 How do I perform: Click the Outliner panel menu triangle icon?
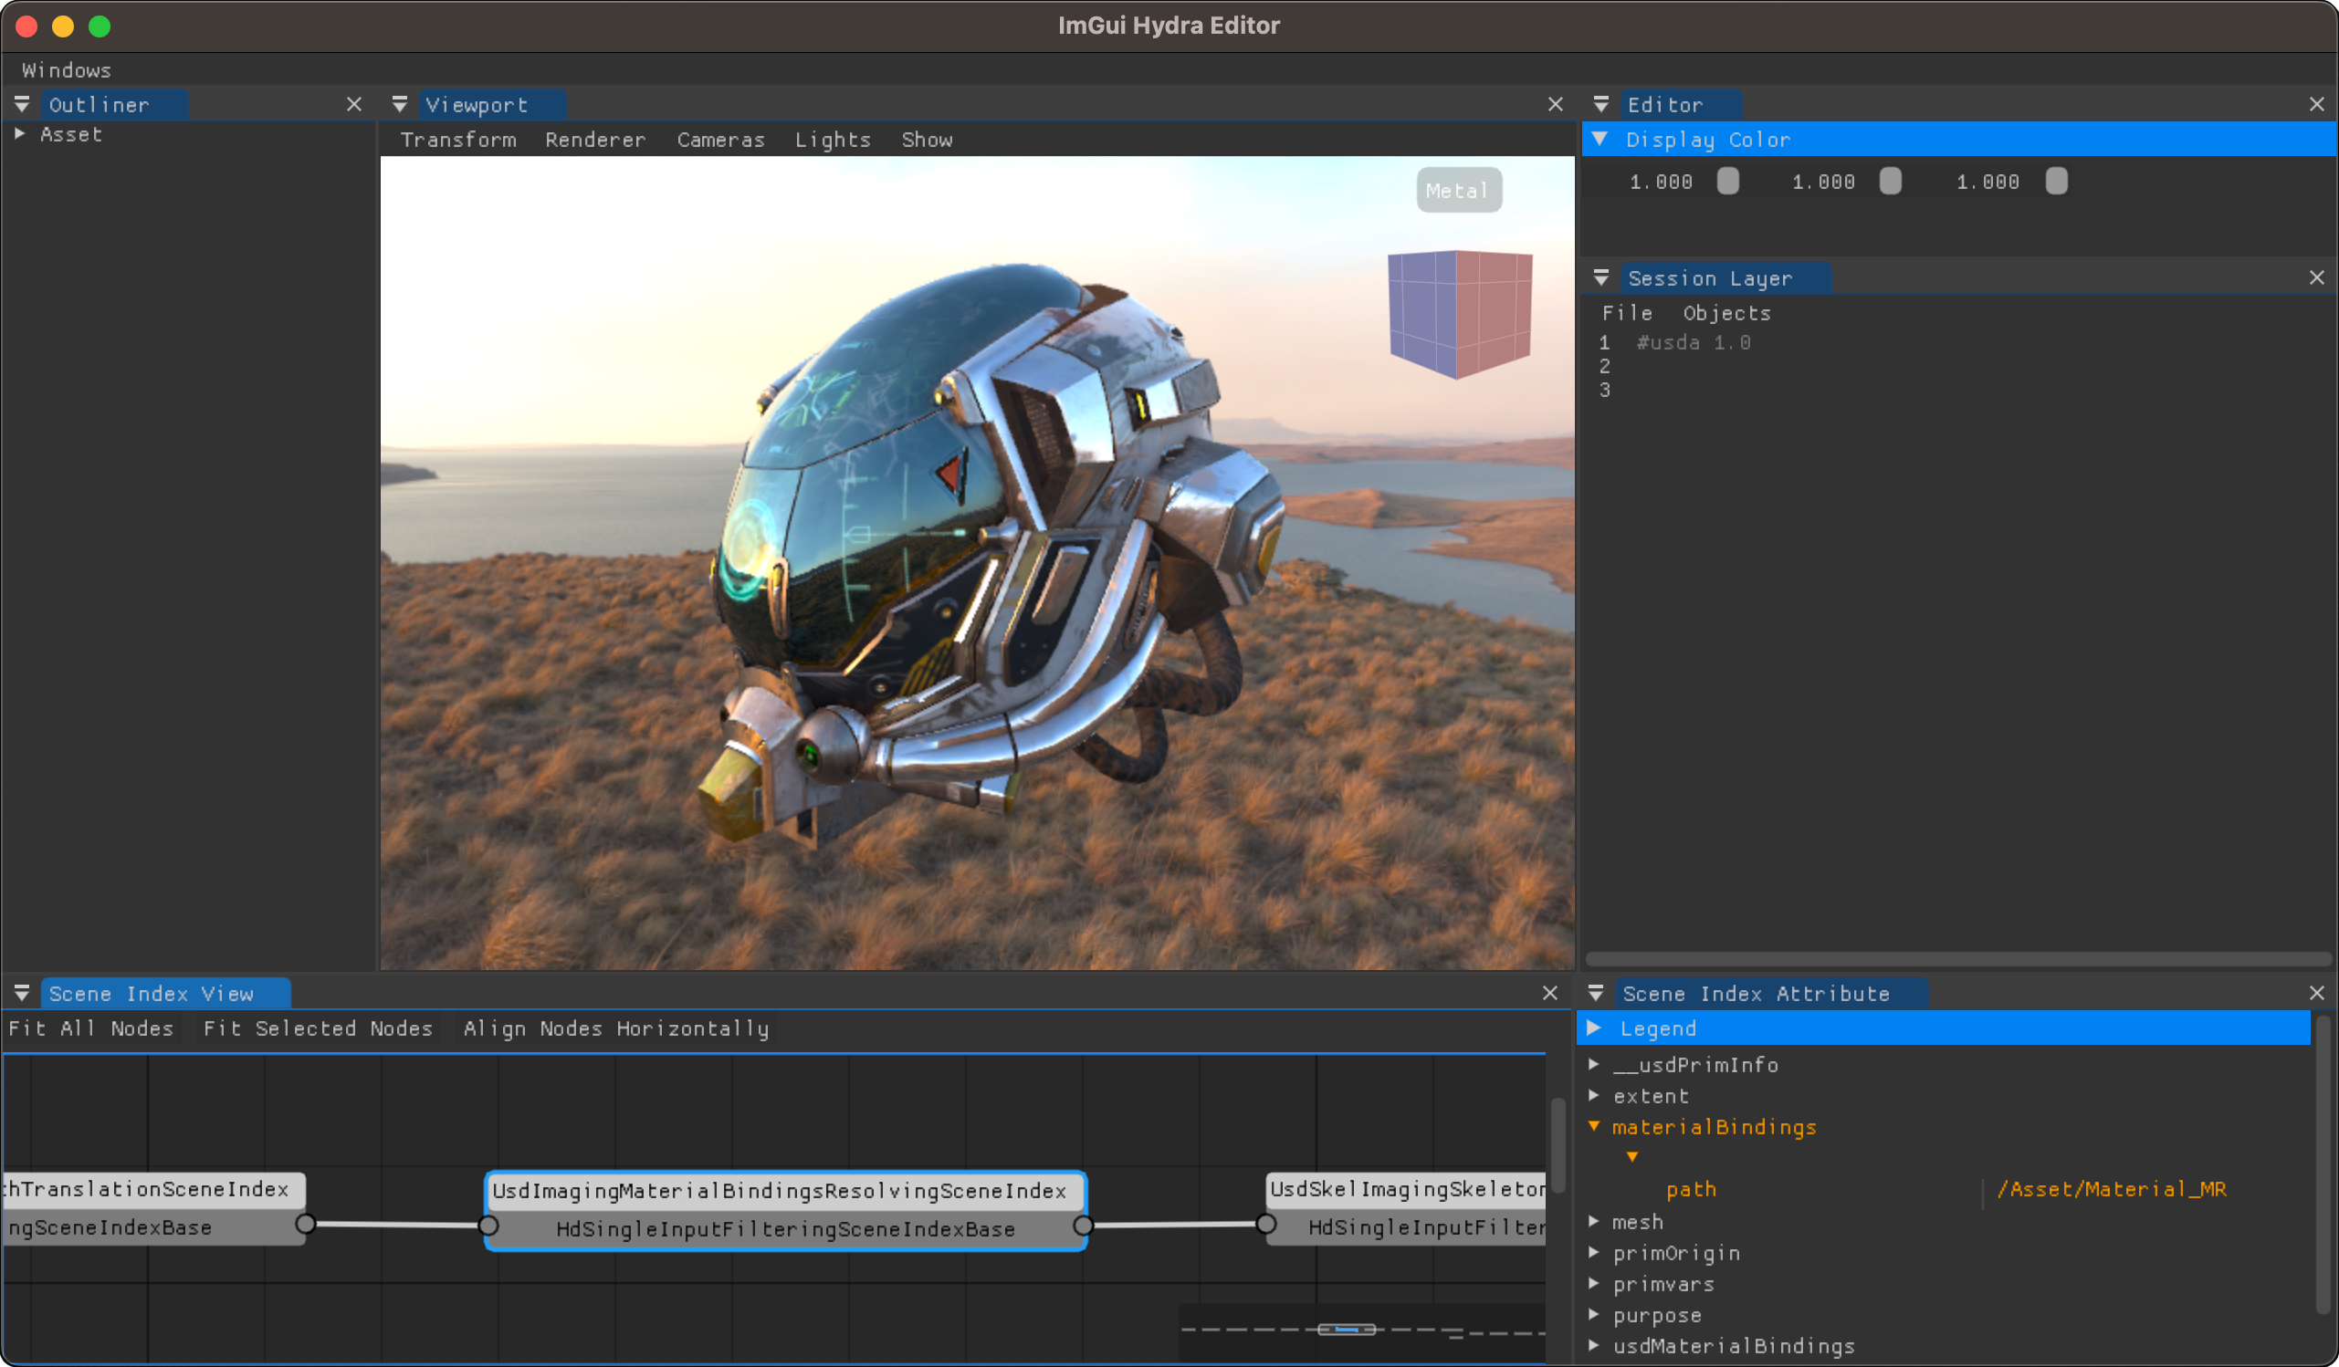click(22, 104)
